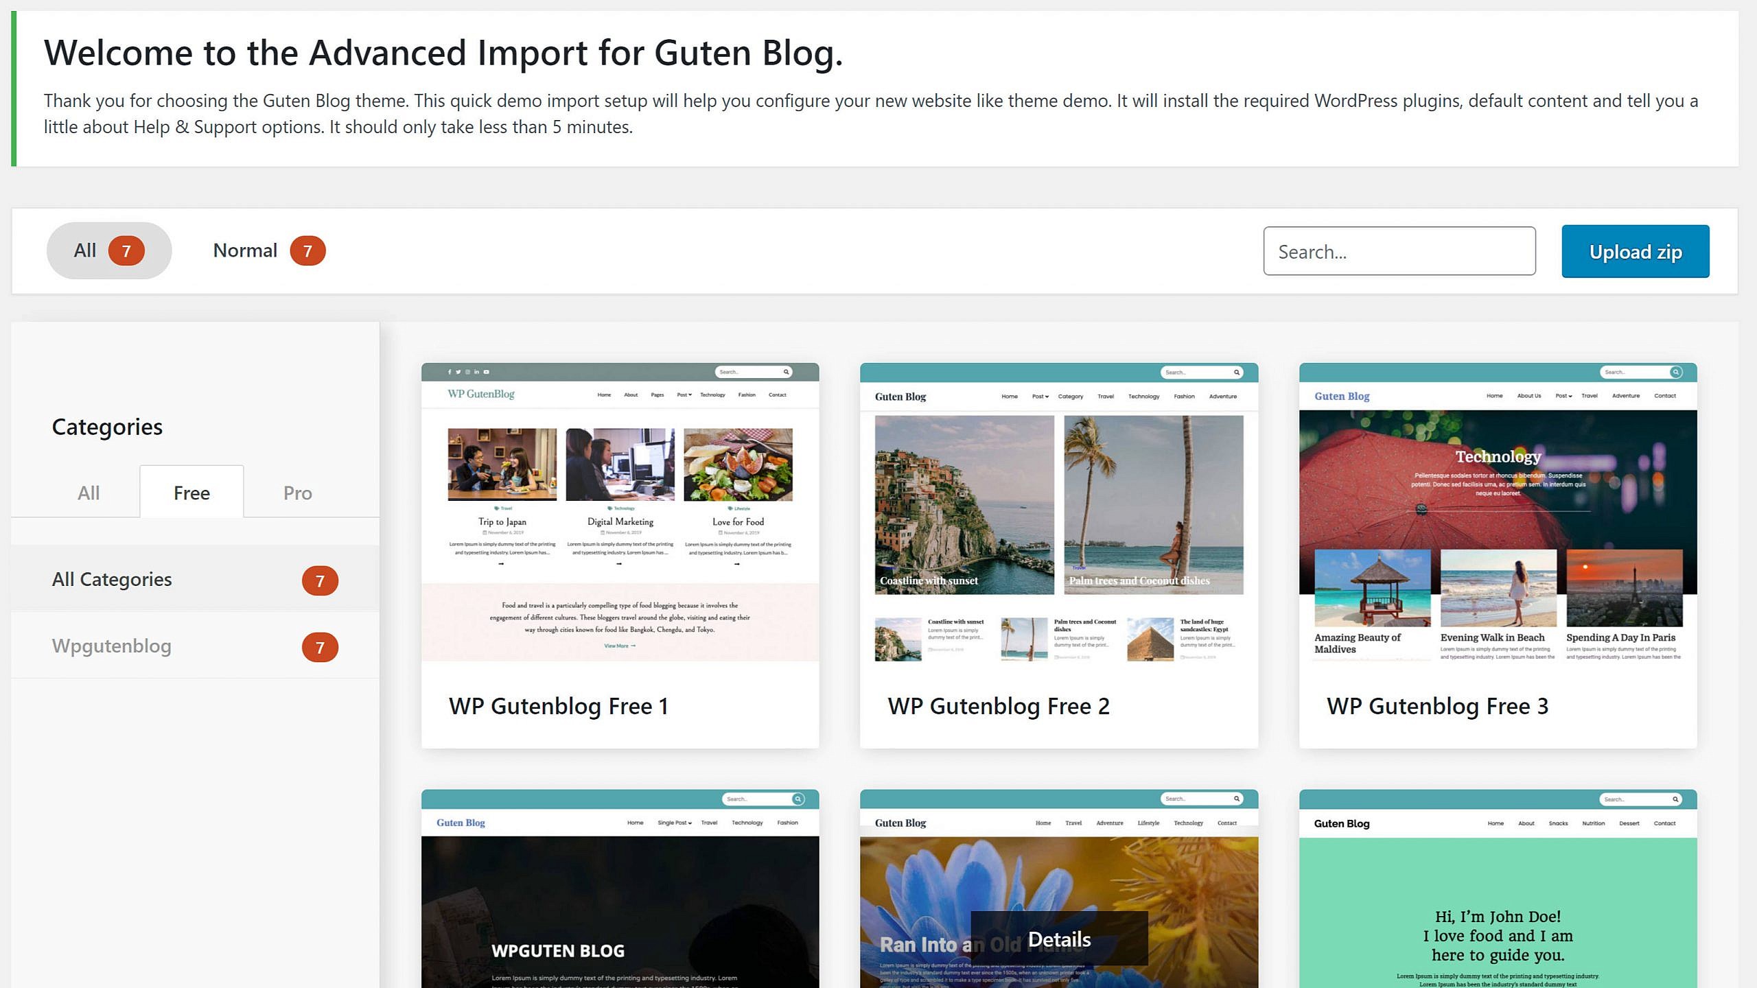This screenshot has height=988, width=1757.
Task: Filter demos by All Categories
Action: (x=111, y=579)
